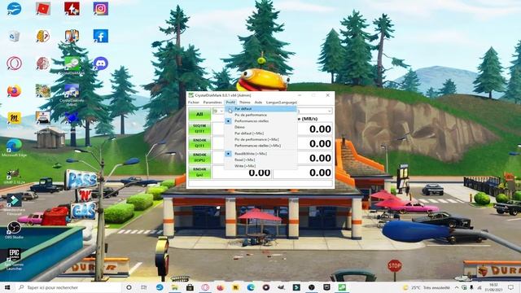Close the open Profil menu
This screenshot has height=293, width=521.
coord(230,103)
